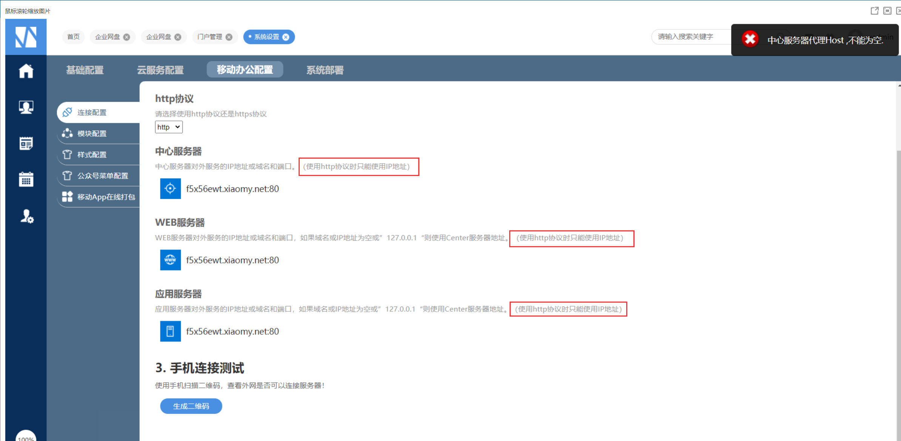Image resolution: width=901 pixels, height=441 pixels.
Task: Click the 生成二维码 button
Action: [191, 406]
